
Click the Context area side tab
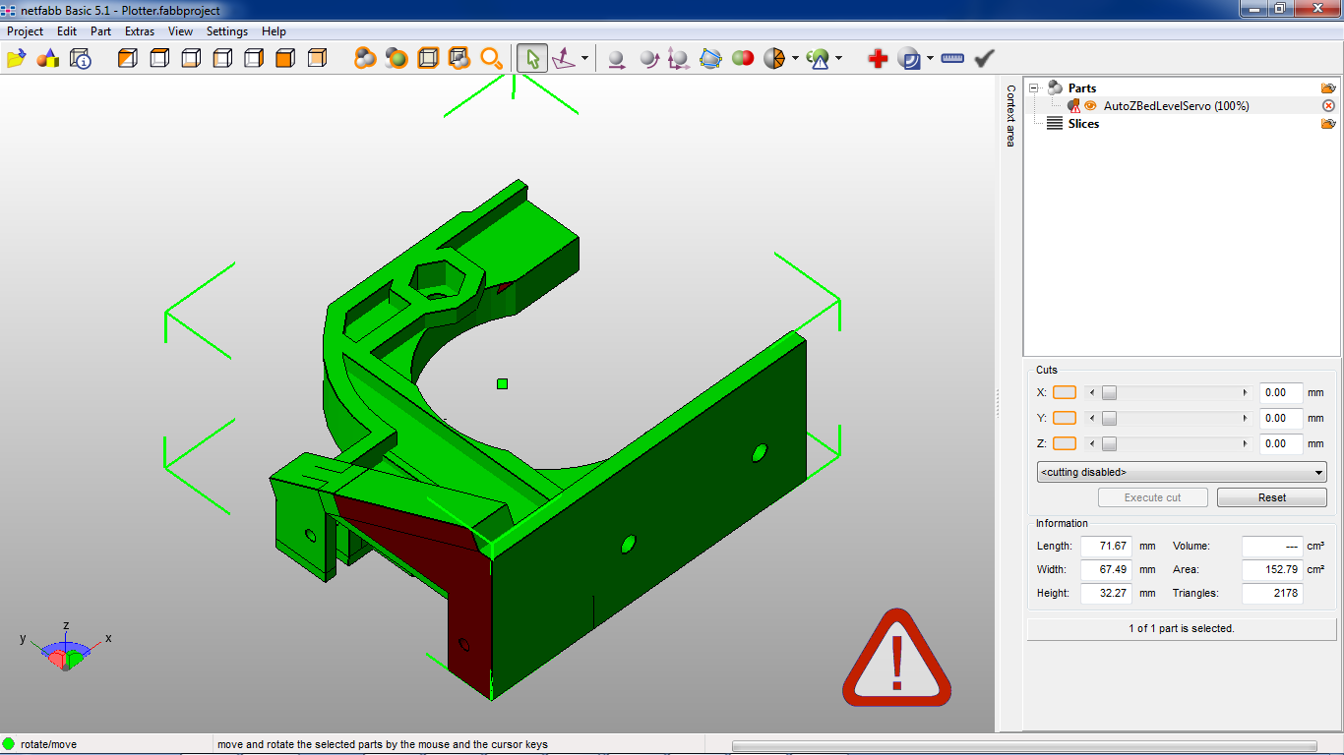1010,116
